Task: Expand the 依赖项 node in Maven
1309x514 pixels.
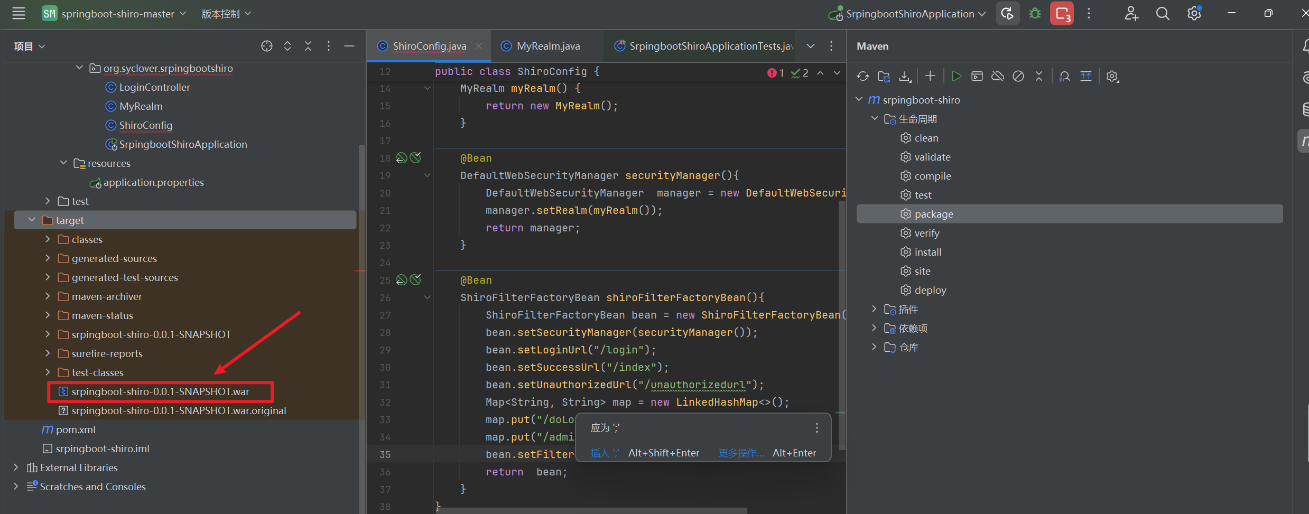Action: (874, 328)
